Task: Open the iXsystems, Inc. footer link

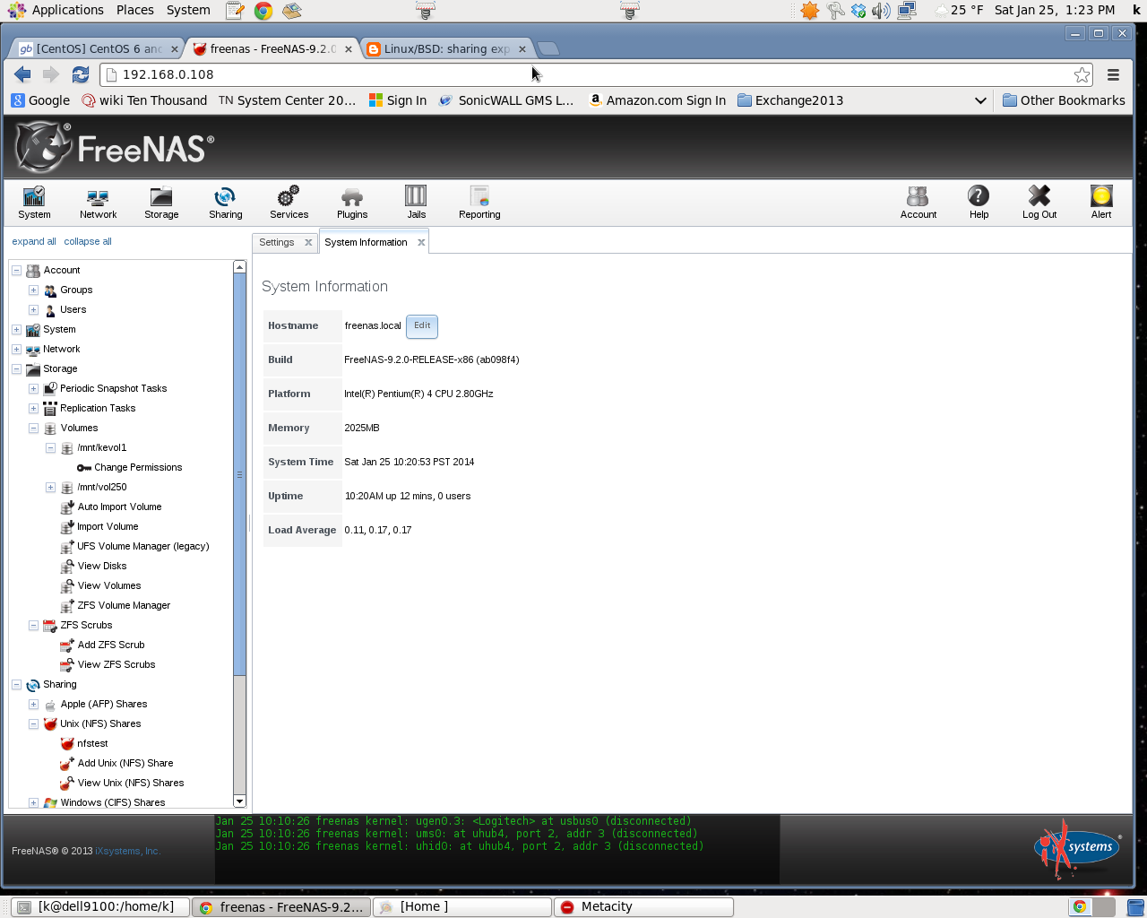Action: click(128, 851)
